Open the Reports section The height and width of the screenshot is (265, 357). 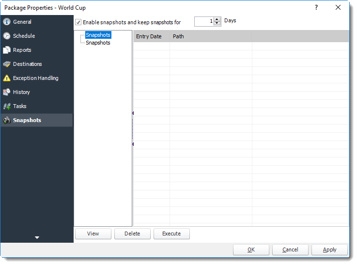pyautogui.click(x=22, y=50)
